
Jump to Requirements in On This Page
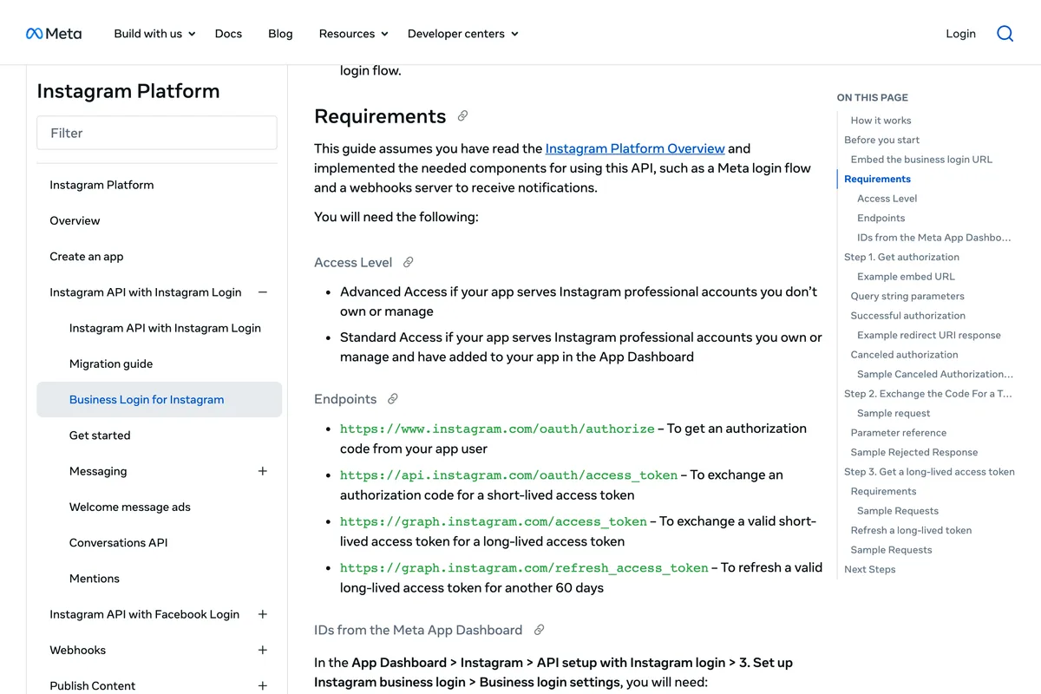tap(877, 179)
